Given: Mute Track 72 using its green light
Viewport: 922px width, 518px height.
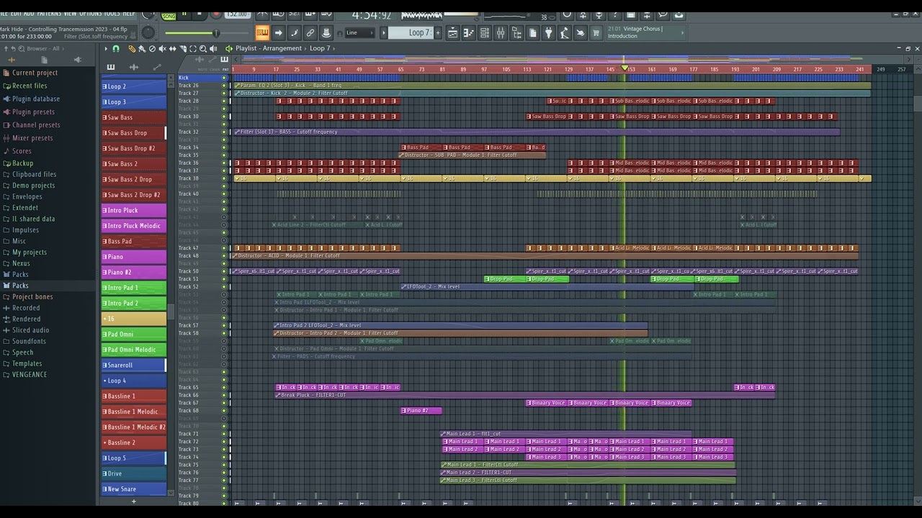Looking at the screenshot, I should [224, 442].
